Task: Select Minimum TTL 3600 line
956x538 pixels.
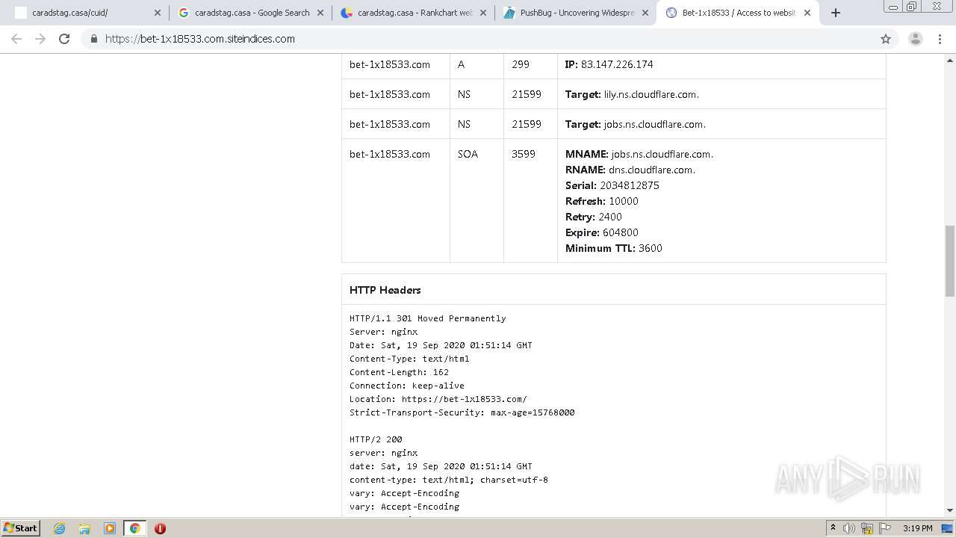Action: (x=614, y=248)
